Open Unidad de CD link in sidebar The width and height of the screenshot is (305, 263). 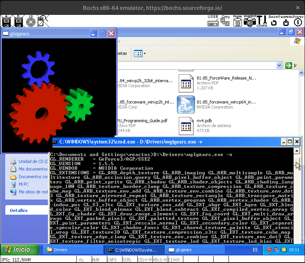click(x=33, y=161)
